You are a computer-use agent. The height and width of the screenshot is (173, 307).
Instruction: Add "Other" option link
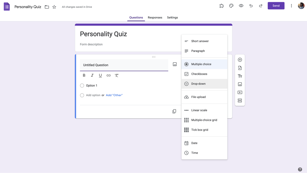tap(114, 95)
